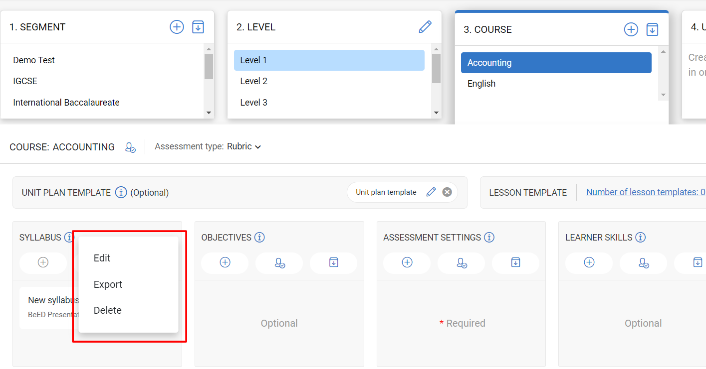Image resolution: width=706 pixels, height=369 pixels.
Task: Click segment list scrollbar up arrow
Action: 209,49
